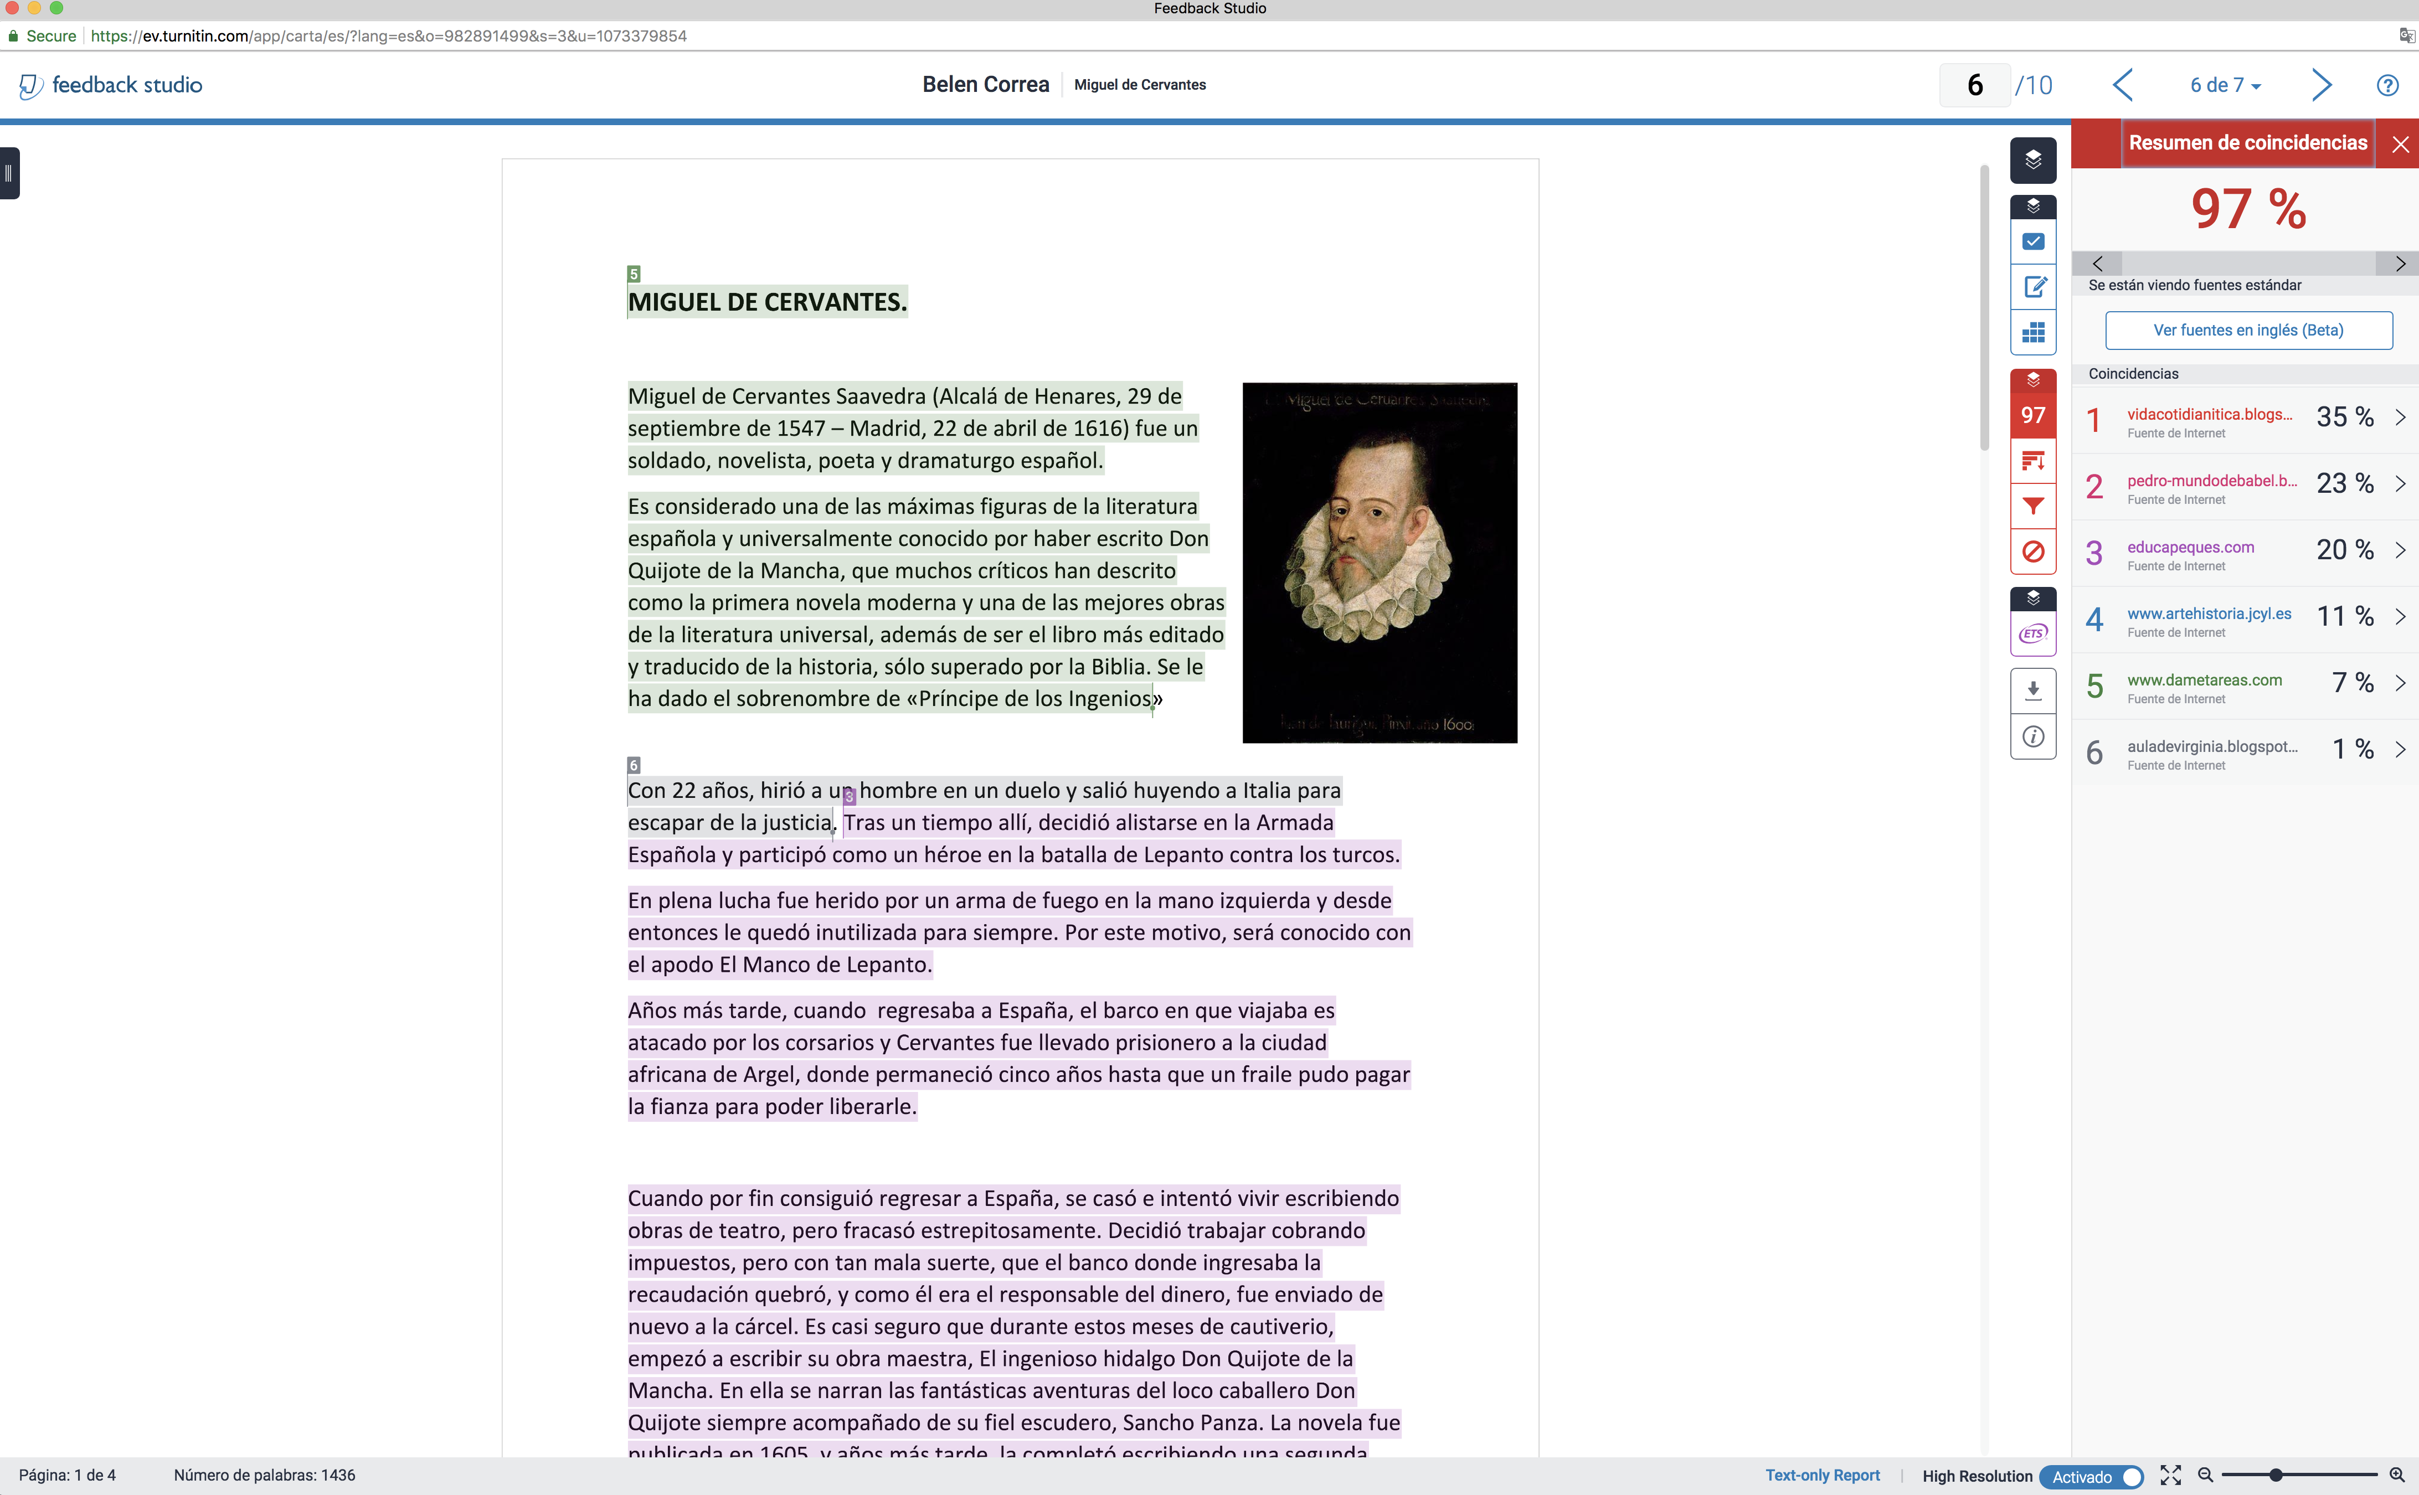
Task: Open the Text-only Report link
Action: (x=1821, y=1475)
